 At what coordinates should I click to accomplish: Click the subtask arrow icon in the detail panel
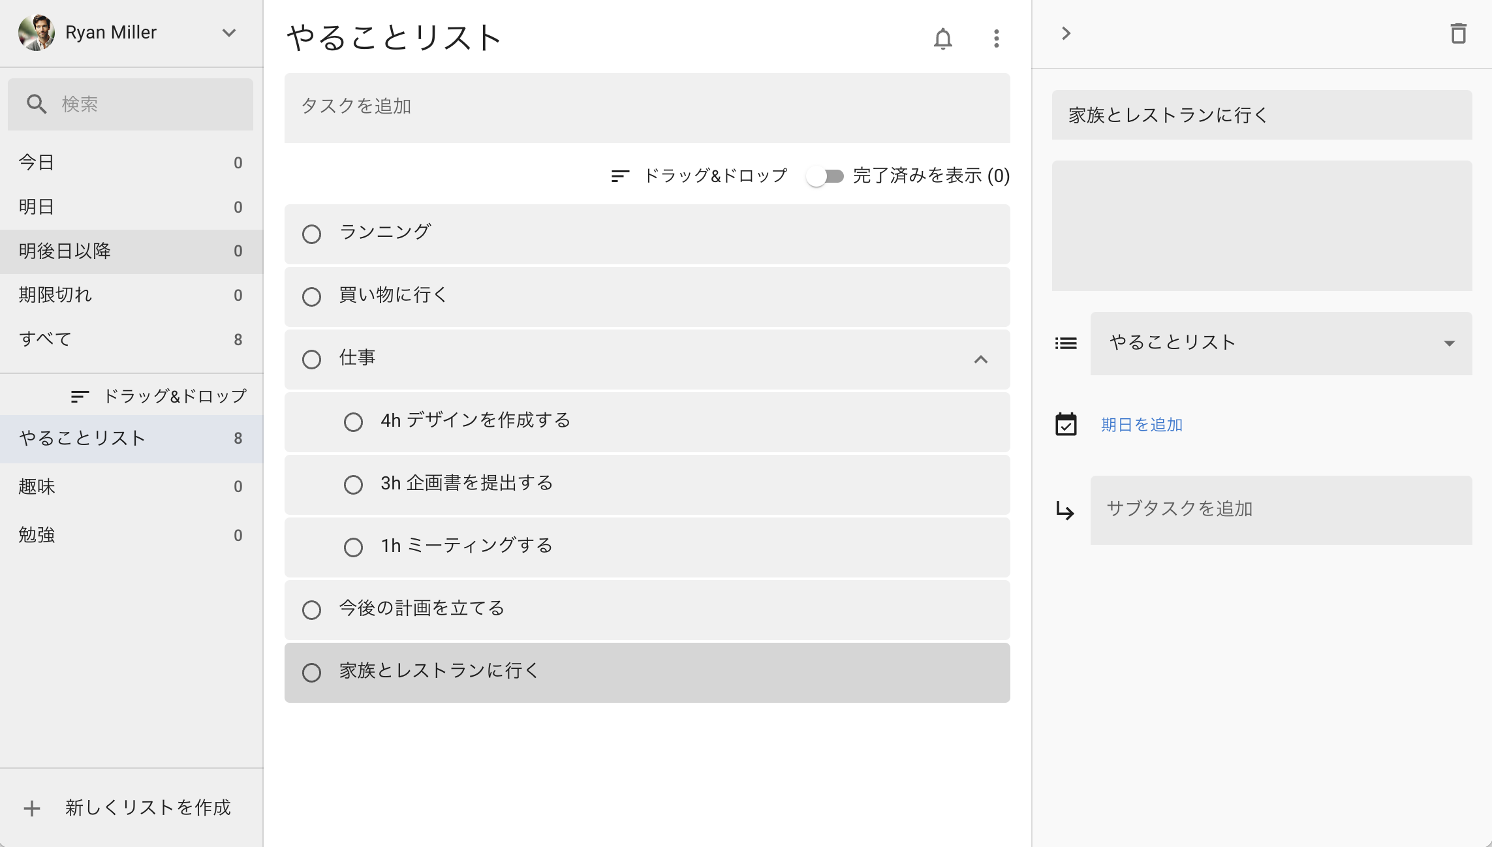point(1065,511)
